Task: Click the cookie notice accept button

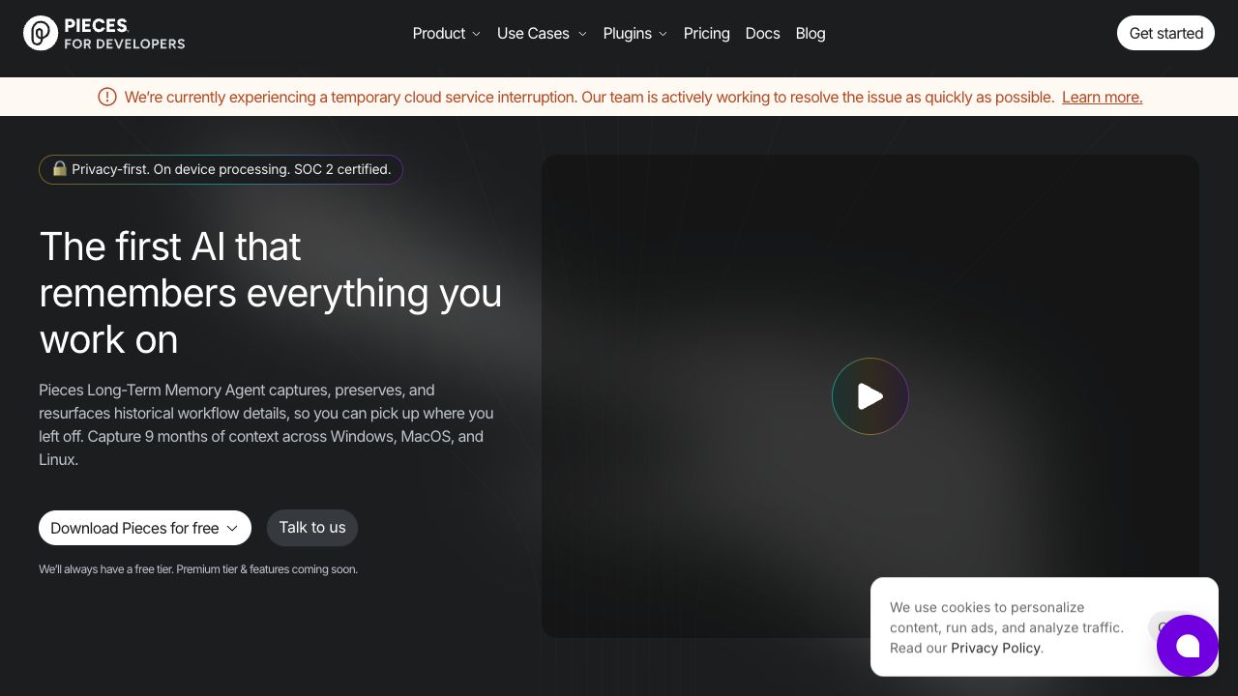Action: click(x=1153, y=626)
